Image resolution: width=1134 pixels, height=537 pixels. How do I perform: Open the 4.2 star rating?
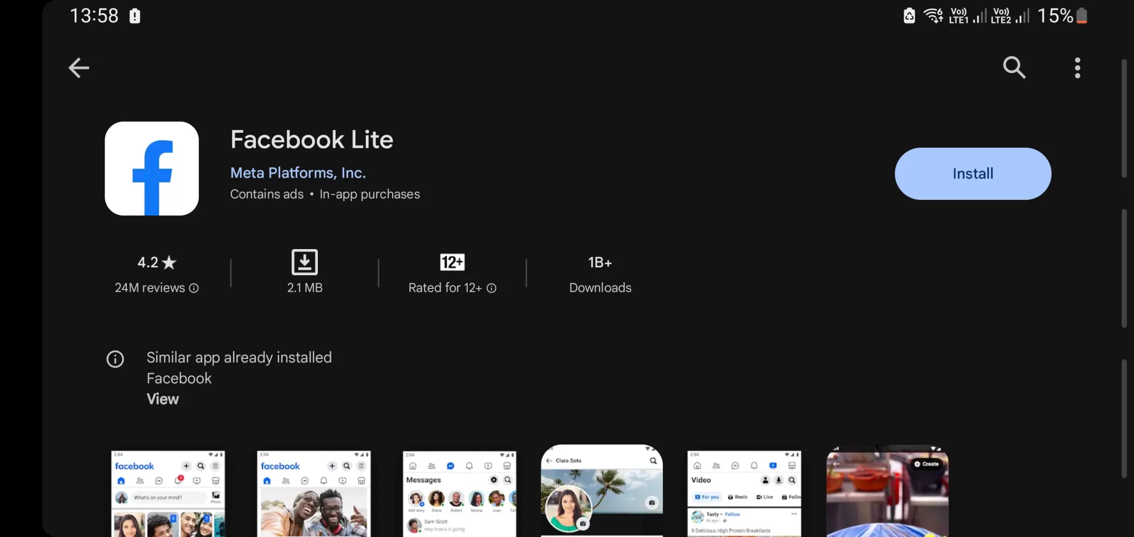point(157,262)
